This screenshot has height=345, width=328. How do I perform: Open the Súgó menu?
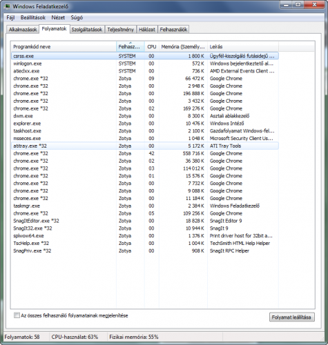[77, 17]
